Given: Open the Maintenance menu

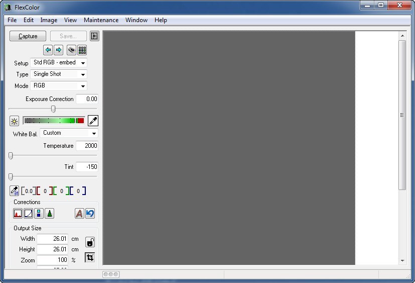Looking at the screenshot, I should (x=101, y=20).
